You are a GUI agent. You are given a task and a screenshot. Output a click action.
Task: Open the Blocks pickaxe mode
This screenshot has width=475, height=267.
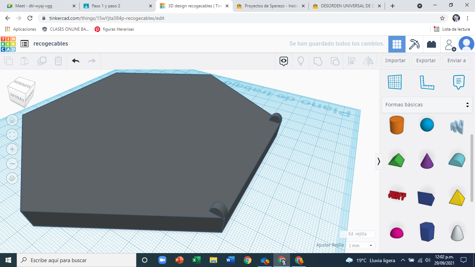(414, 44)
